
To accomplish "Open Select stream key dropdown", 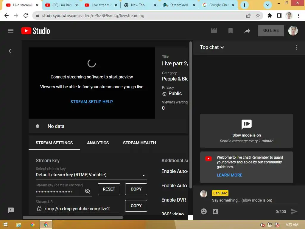I will (x=91, y=175).
